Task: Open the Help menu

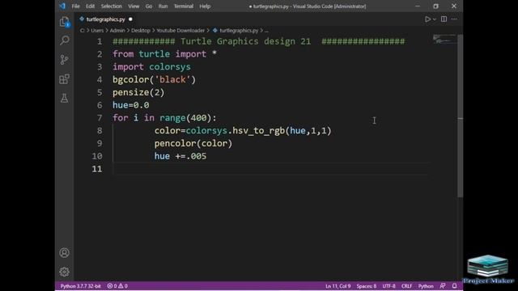Action: point(205,6)
